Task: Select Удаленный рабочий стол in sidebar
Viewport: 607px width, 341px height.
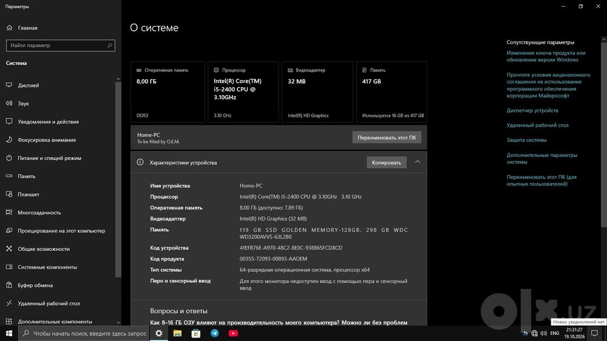Action: (49, 303)
